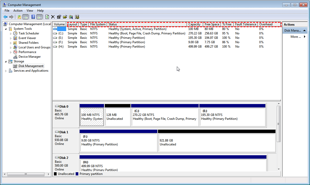Image resolution: width=310 pixels, height=185 pixels.
Task: Open the View menu
Action: pos(30,11)
